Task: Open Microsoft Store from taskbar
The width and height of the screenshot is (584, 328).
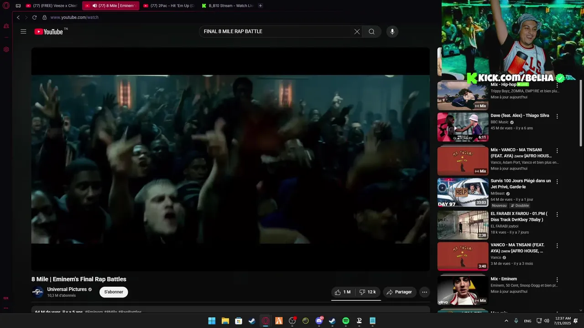Action: pyautogui.click(x=238, y=321)
